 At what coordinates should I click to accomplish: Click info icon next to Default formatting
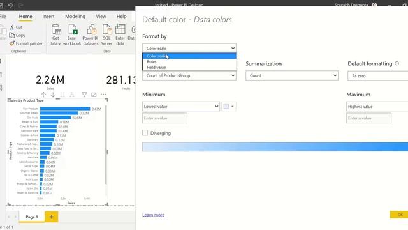point(397,63)
